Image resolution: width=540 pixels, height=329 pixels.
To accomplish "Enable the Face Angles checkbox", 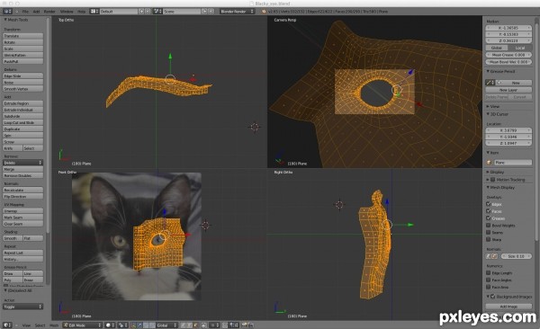I will tap(488, 280).
